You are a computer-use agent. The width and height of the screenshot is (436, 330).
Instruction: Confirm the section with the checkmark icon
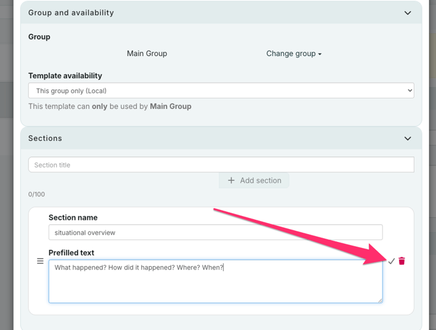pyautogui.click(x=391, y=261)
